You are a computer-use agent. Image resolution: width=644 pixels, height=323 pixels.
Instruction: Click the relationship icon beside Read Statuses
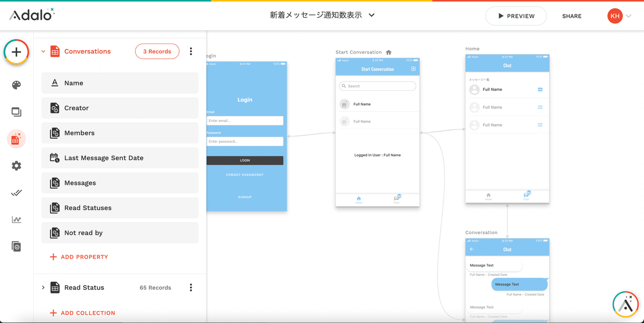click(x=55, y=208)
